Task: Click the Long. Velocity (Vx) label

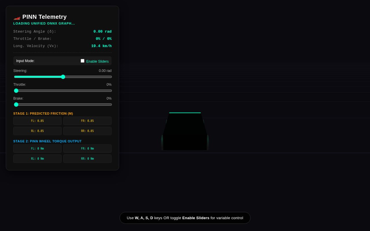Action: pyautogui.click(x=36, y=46)
